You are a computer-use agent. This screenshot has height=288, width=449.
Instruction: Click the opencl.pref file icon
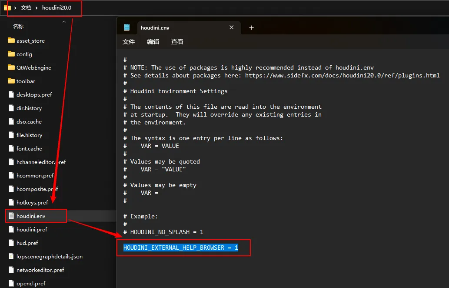coord(11,283)
